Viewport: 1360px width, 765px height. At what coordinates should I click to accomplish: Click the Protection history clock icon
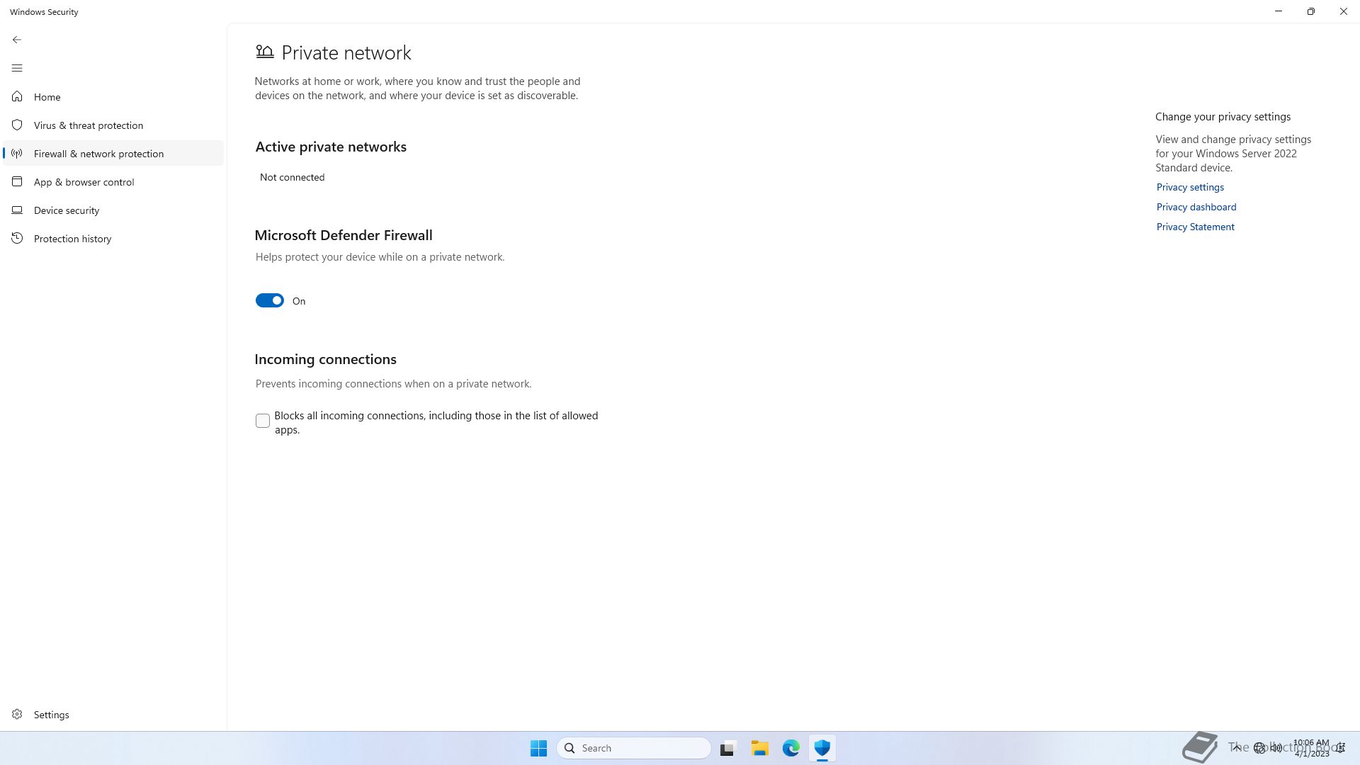point(17,238)
